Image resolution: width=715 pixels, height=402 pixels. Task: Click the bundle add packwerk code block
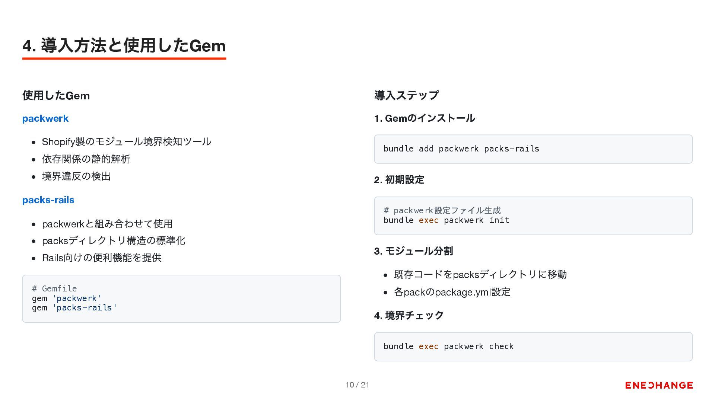[533, 149]
